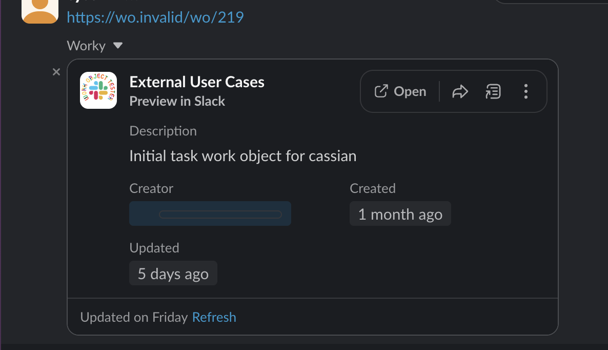
Task: Click the external-link icon in the Open button
Action: (x=381, y=92)
